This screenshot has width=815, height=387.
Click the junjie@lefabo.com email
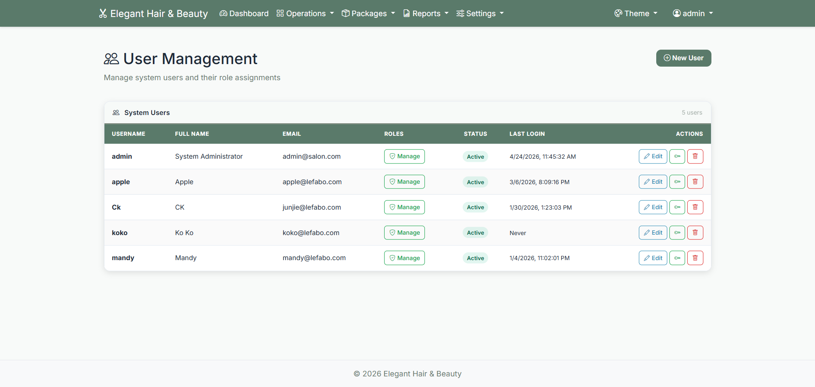312,208
